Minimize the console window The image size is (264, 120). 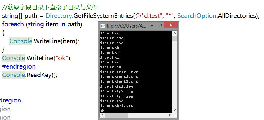click(x=152, y=25)
